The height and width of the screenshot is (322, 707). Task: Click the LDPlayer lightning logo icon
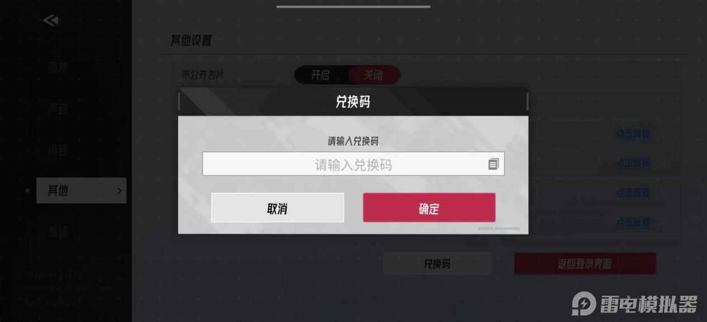(x=584, y=305)
